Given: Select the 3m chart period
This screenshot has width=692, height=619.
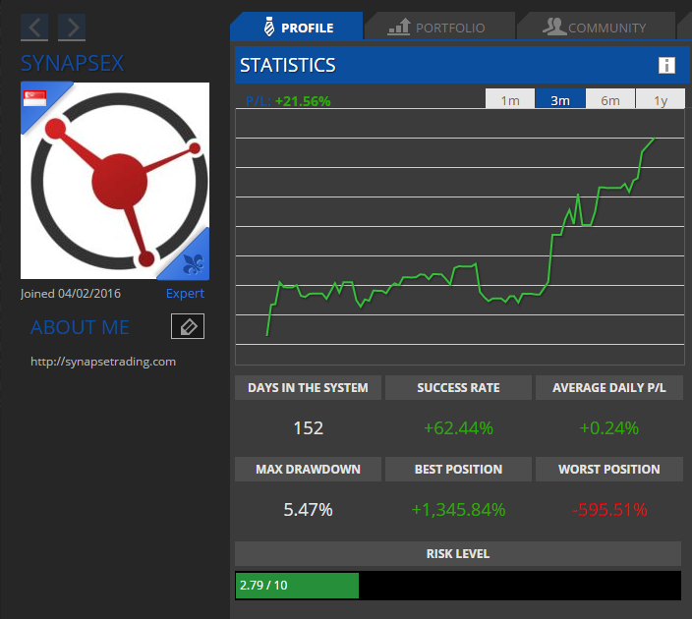Looking at the screenshot, I should pos(560,100).
